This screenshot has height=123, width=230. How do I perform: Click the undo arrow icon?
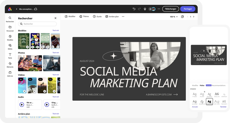coord(134,9)
